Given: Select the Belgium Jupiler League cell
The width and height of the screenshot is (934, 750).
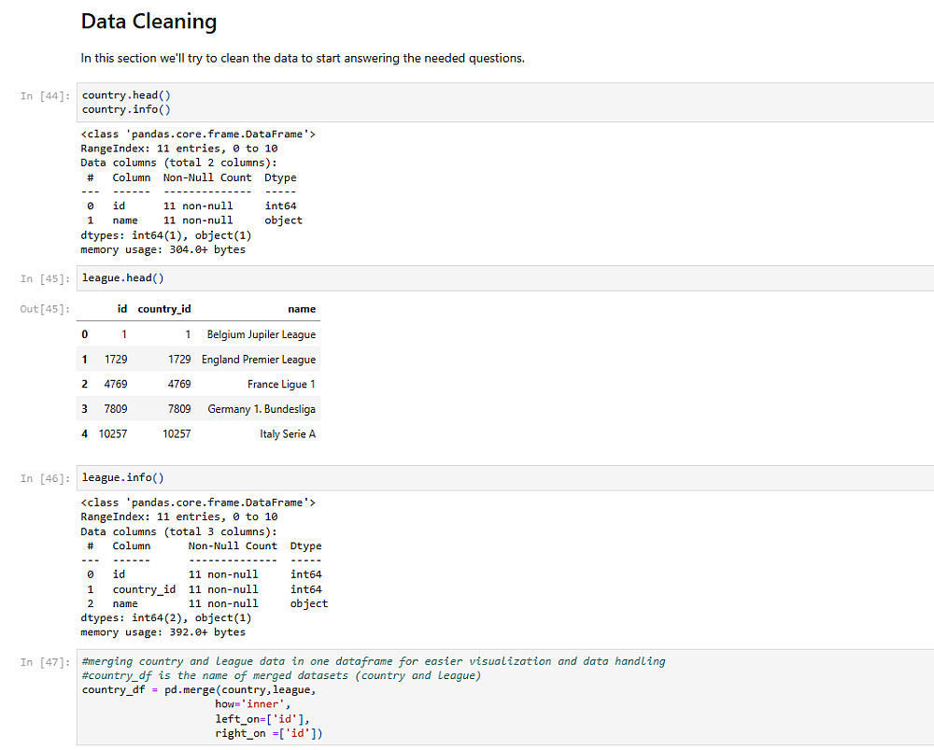Looking at the screenshot, I should pyautogui.click(x=262, y=334).
